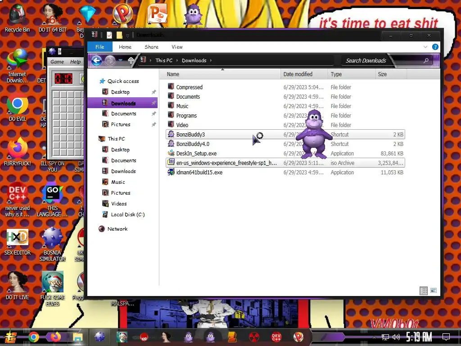Open the Customize Quick Access Toolbar dropdown
The width and height of the screenshot is (461, 346).
127,36
